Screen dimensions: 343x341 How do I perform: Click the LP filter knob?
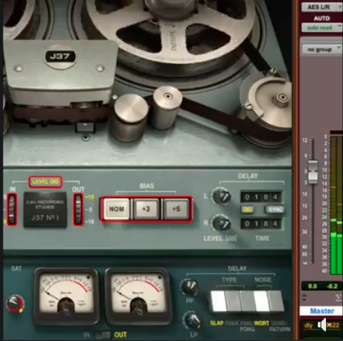click(x=192, y=320)
